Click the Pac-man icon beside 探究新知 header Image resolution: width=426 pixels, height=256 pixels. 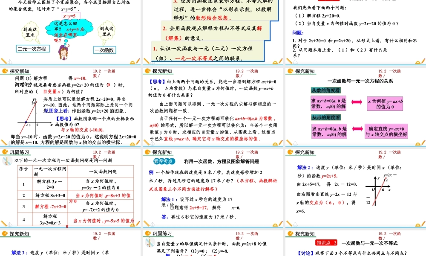click(x=5, y=71)
